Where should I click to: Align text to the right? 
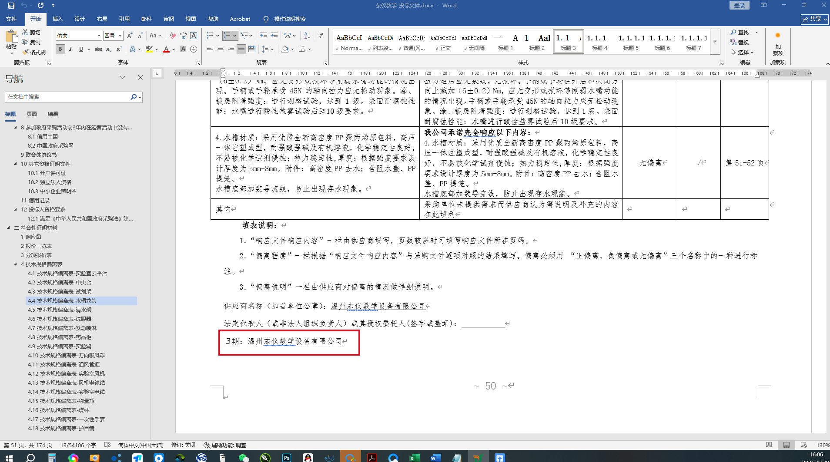point(231,49)
